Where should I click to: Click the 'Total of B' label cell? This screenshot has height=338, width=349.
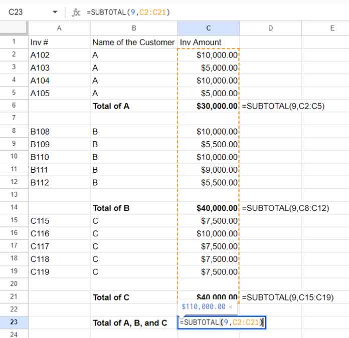134,208
